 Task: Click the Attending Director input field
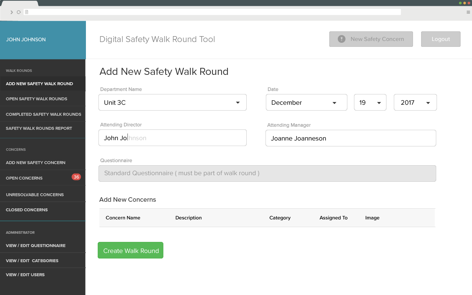pyautogui.click(x=173, y=138)
